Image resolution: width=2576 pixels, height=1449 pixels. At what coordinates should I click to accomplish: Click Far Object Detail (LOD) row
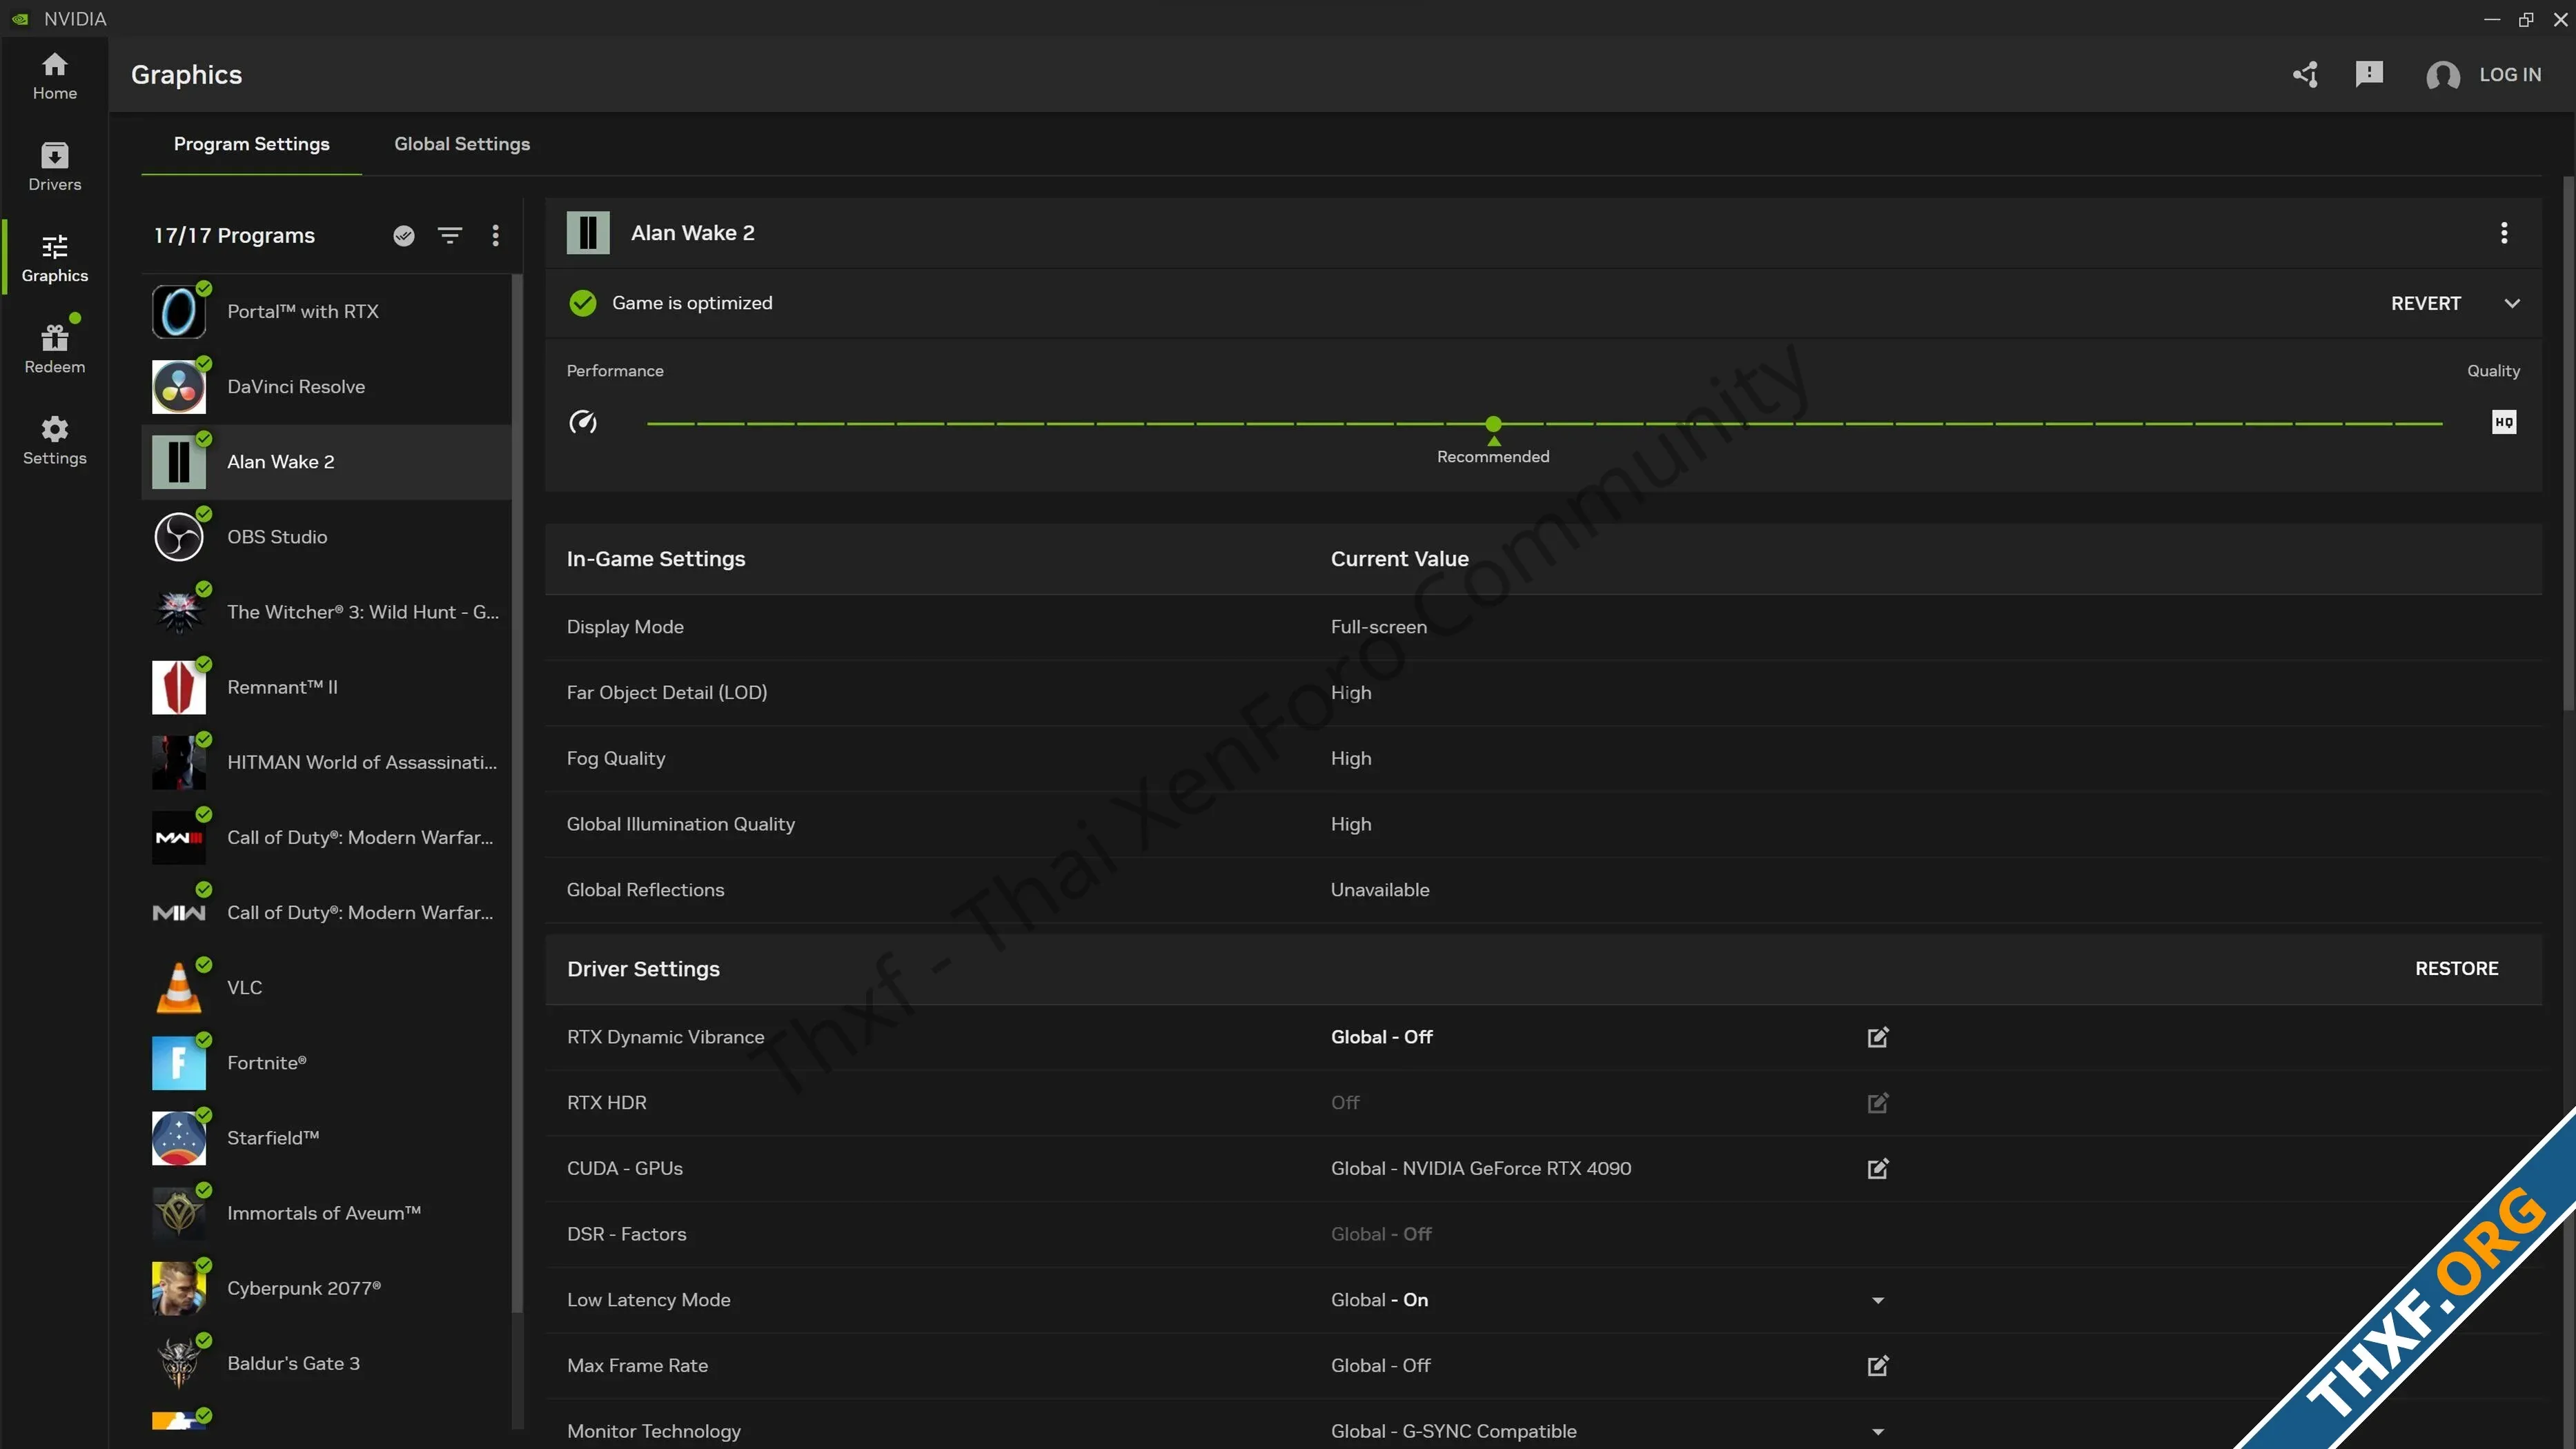[x=1543, y=693]
